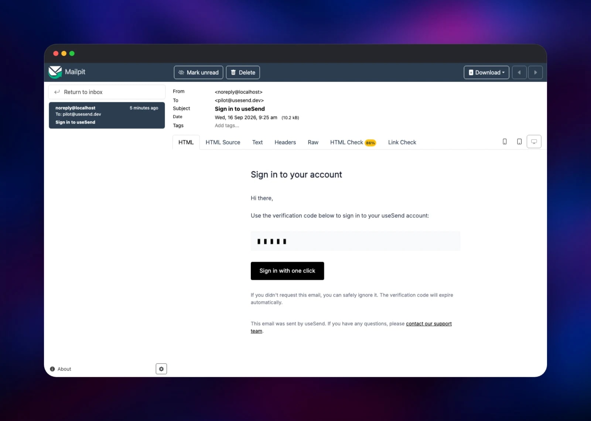This screenshot has height=421, width=591.
Task: Go to next message arrow
Action: pyautogui.click(x=536, y=72)
